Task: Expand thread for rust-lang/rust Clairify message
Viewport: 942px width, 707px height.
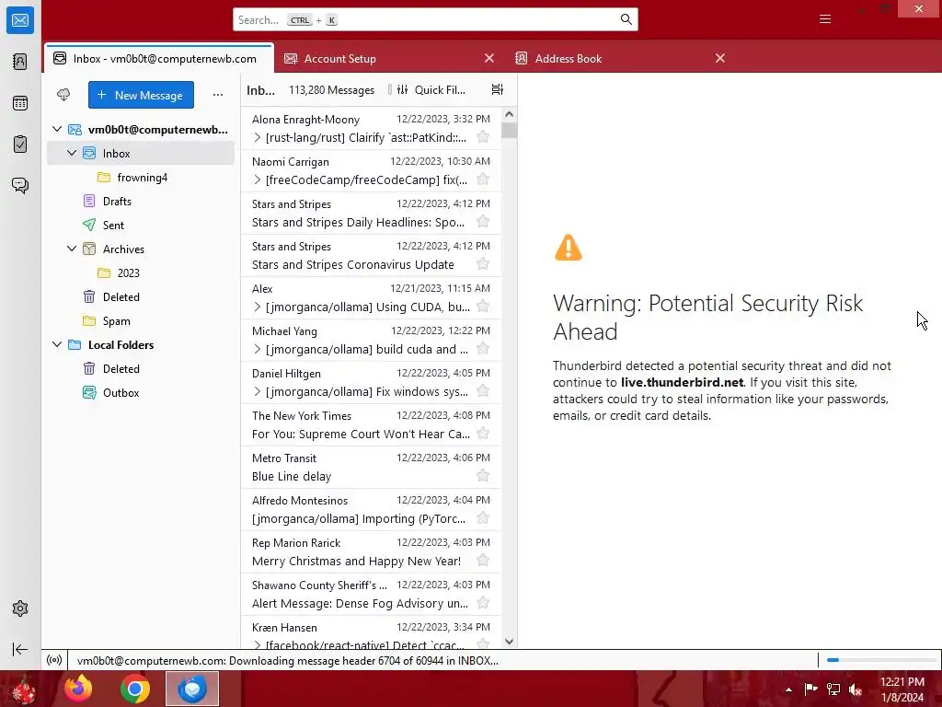Action: tap(258, 138)
